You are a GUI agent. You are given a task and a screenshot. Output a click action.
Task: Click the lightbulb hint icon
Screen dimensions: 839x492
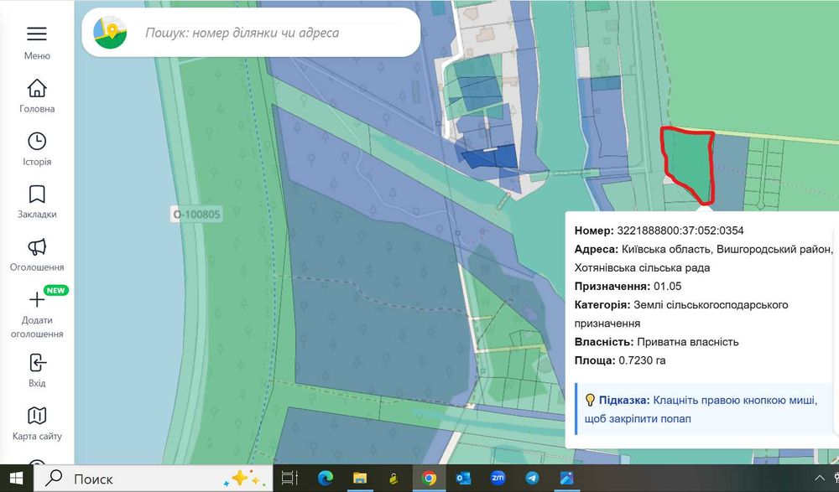(x=590, y=400)
